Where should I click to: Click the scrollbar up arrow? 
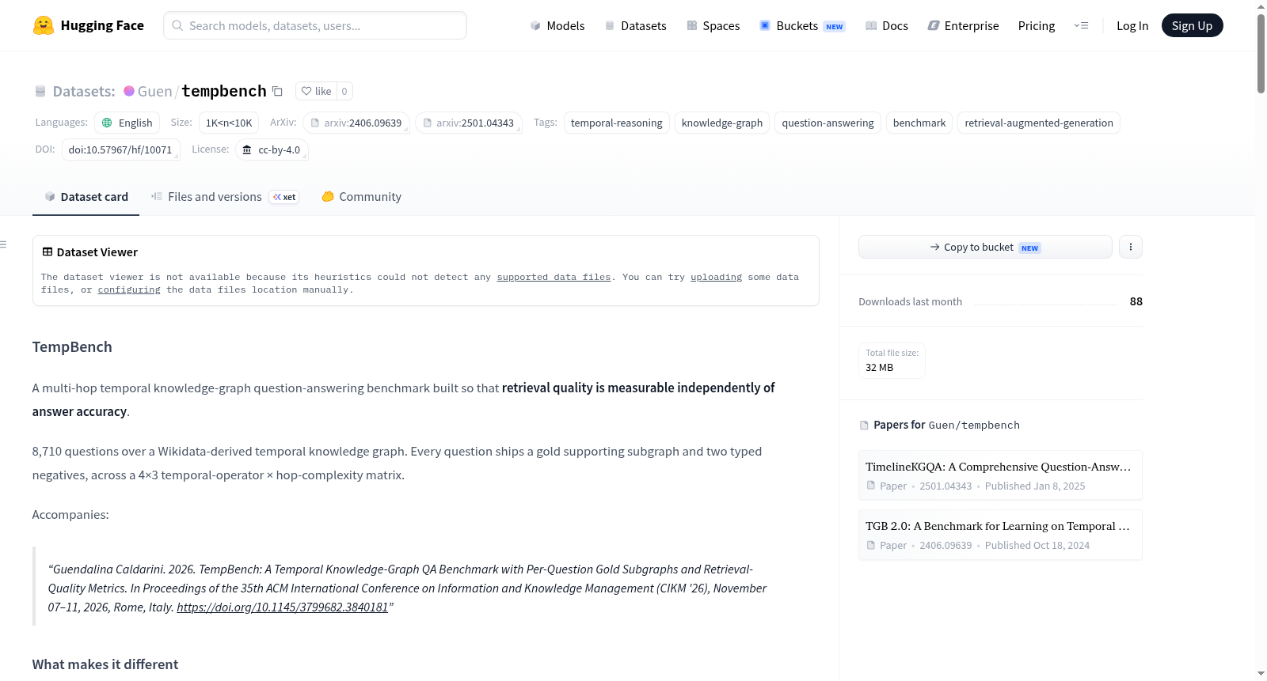point(1261,6)
